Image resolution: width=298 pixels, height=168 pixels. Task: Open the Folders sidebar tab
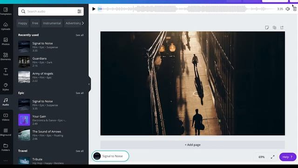pos(6,147)
